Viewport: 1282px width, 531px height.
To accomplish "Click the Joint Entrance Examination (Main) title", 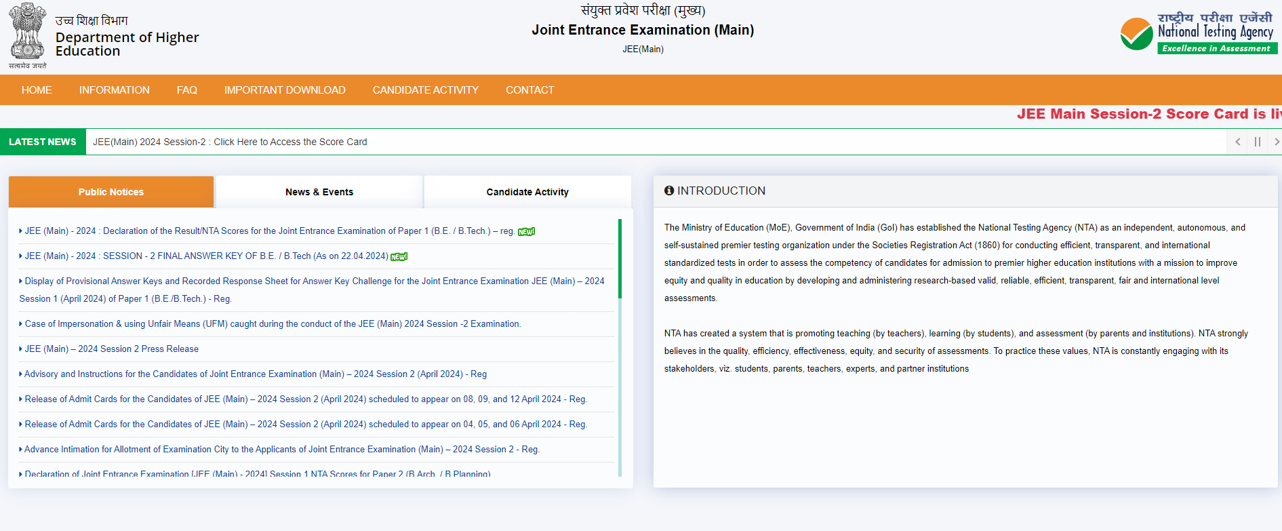I will [x=643, y=30].
